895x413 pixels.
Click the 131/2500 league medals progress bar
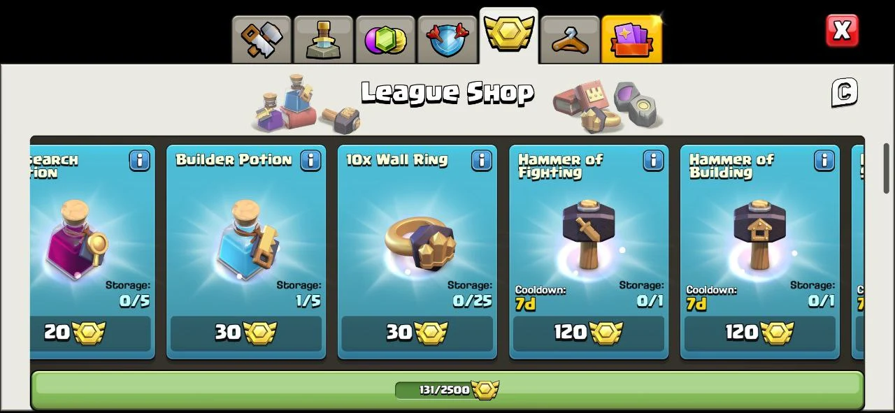(447, 390)
